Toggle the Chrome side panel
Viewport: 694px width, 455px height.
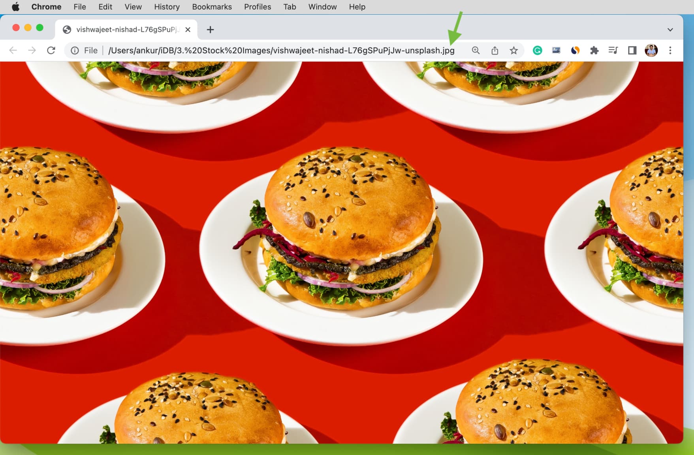(x=632, y=51)
